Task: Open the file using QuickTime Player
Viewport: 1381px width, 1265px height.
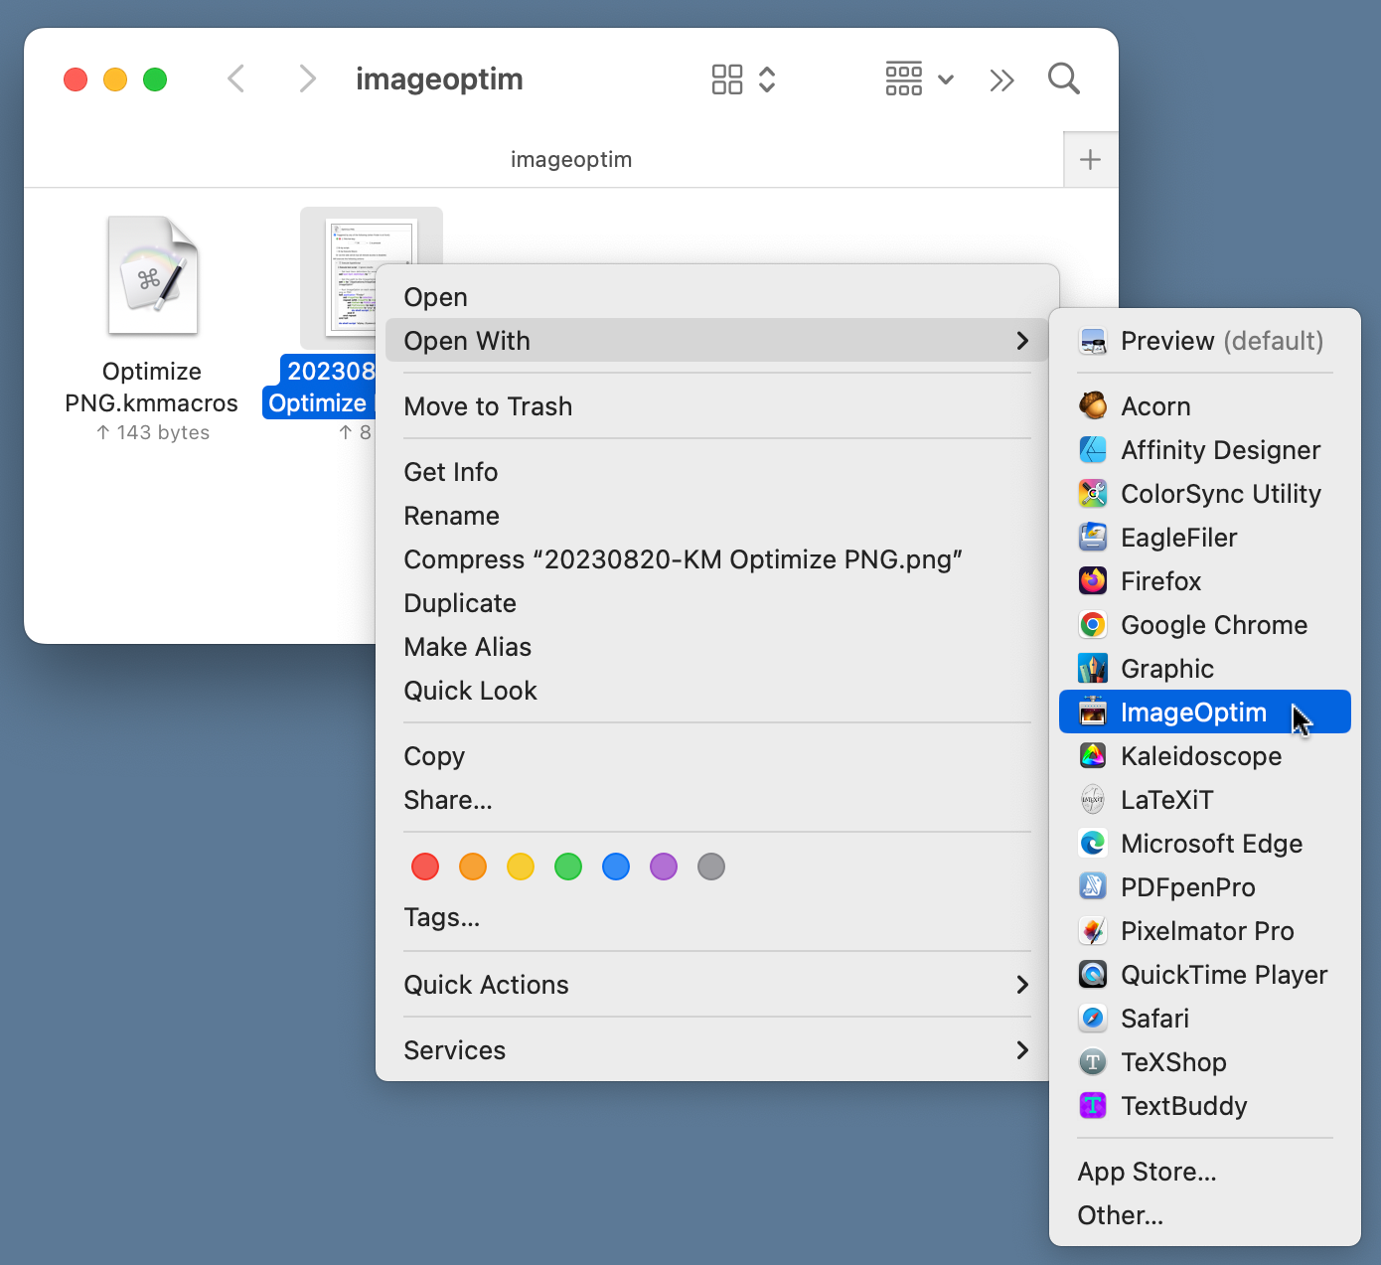Action: coord(1224,974)
